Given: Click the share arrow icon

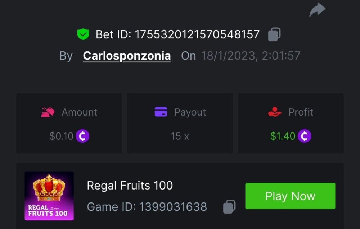Looking at the screenshot, I should 317,10.
